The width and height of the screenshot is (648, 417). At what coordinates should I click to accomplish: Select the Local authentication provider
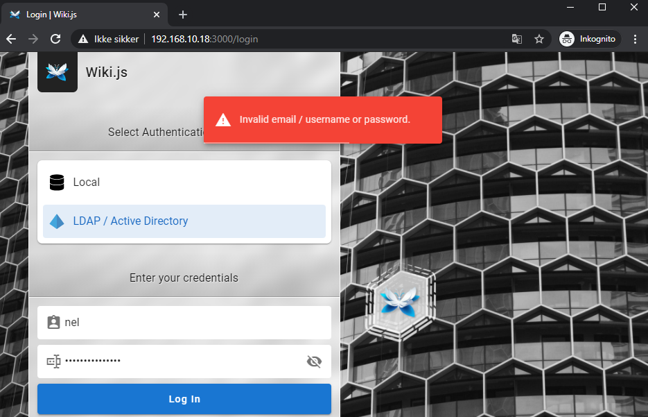point(184,182)
